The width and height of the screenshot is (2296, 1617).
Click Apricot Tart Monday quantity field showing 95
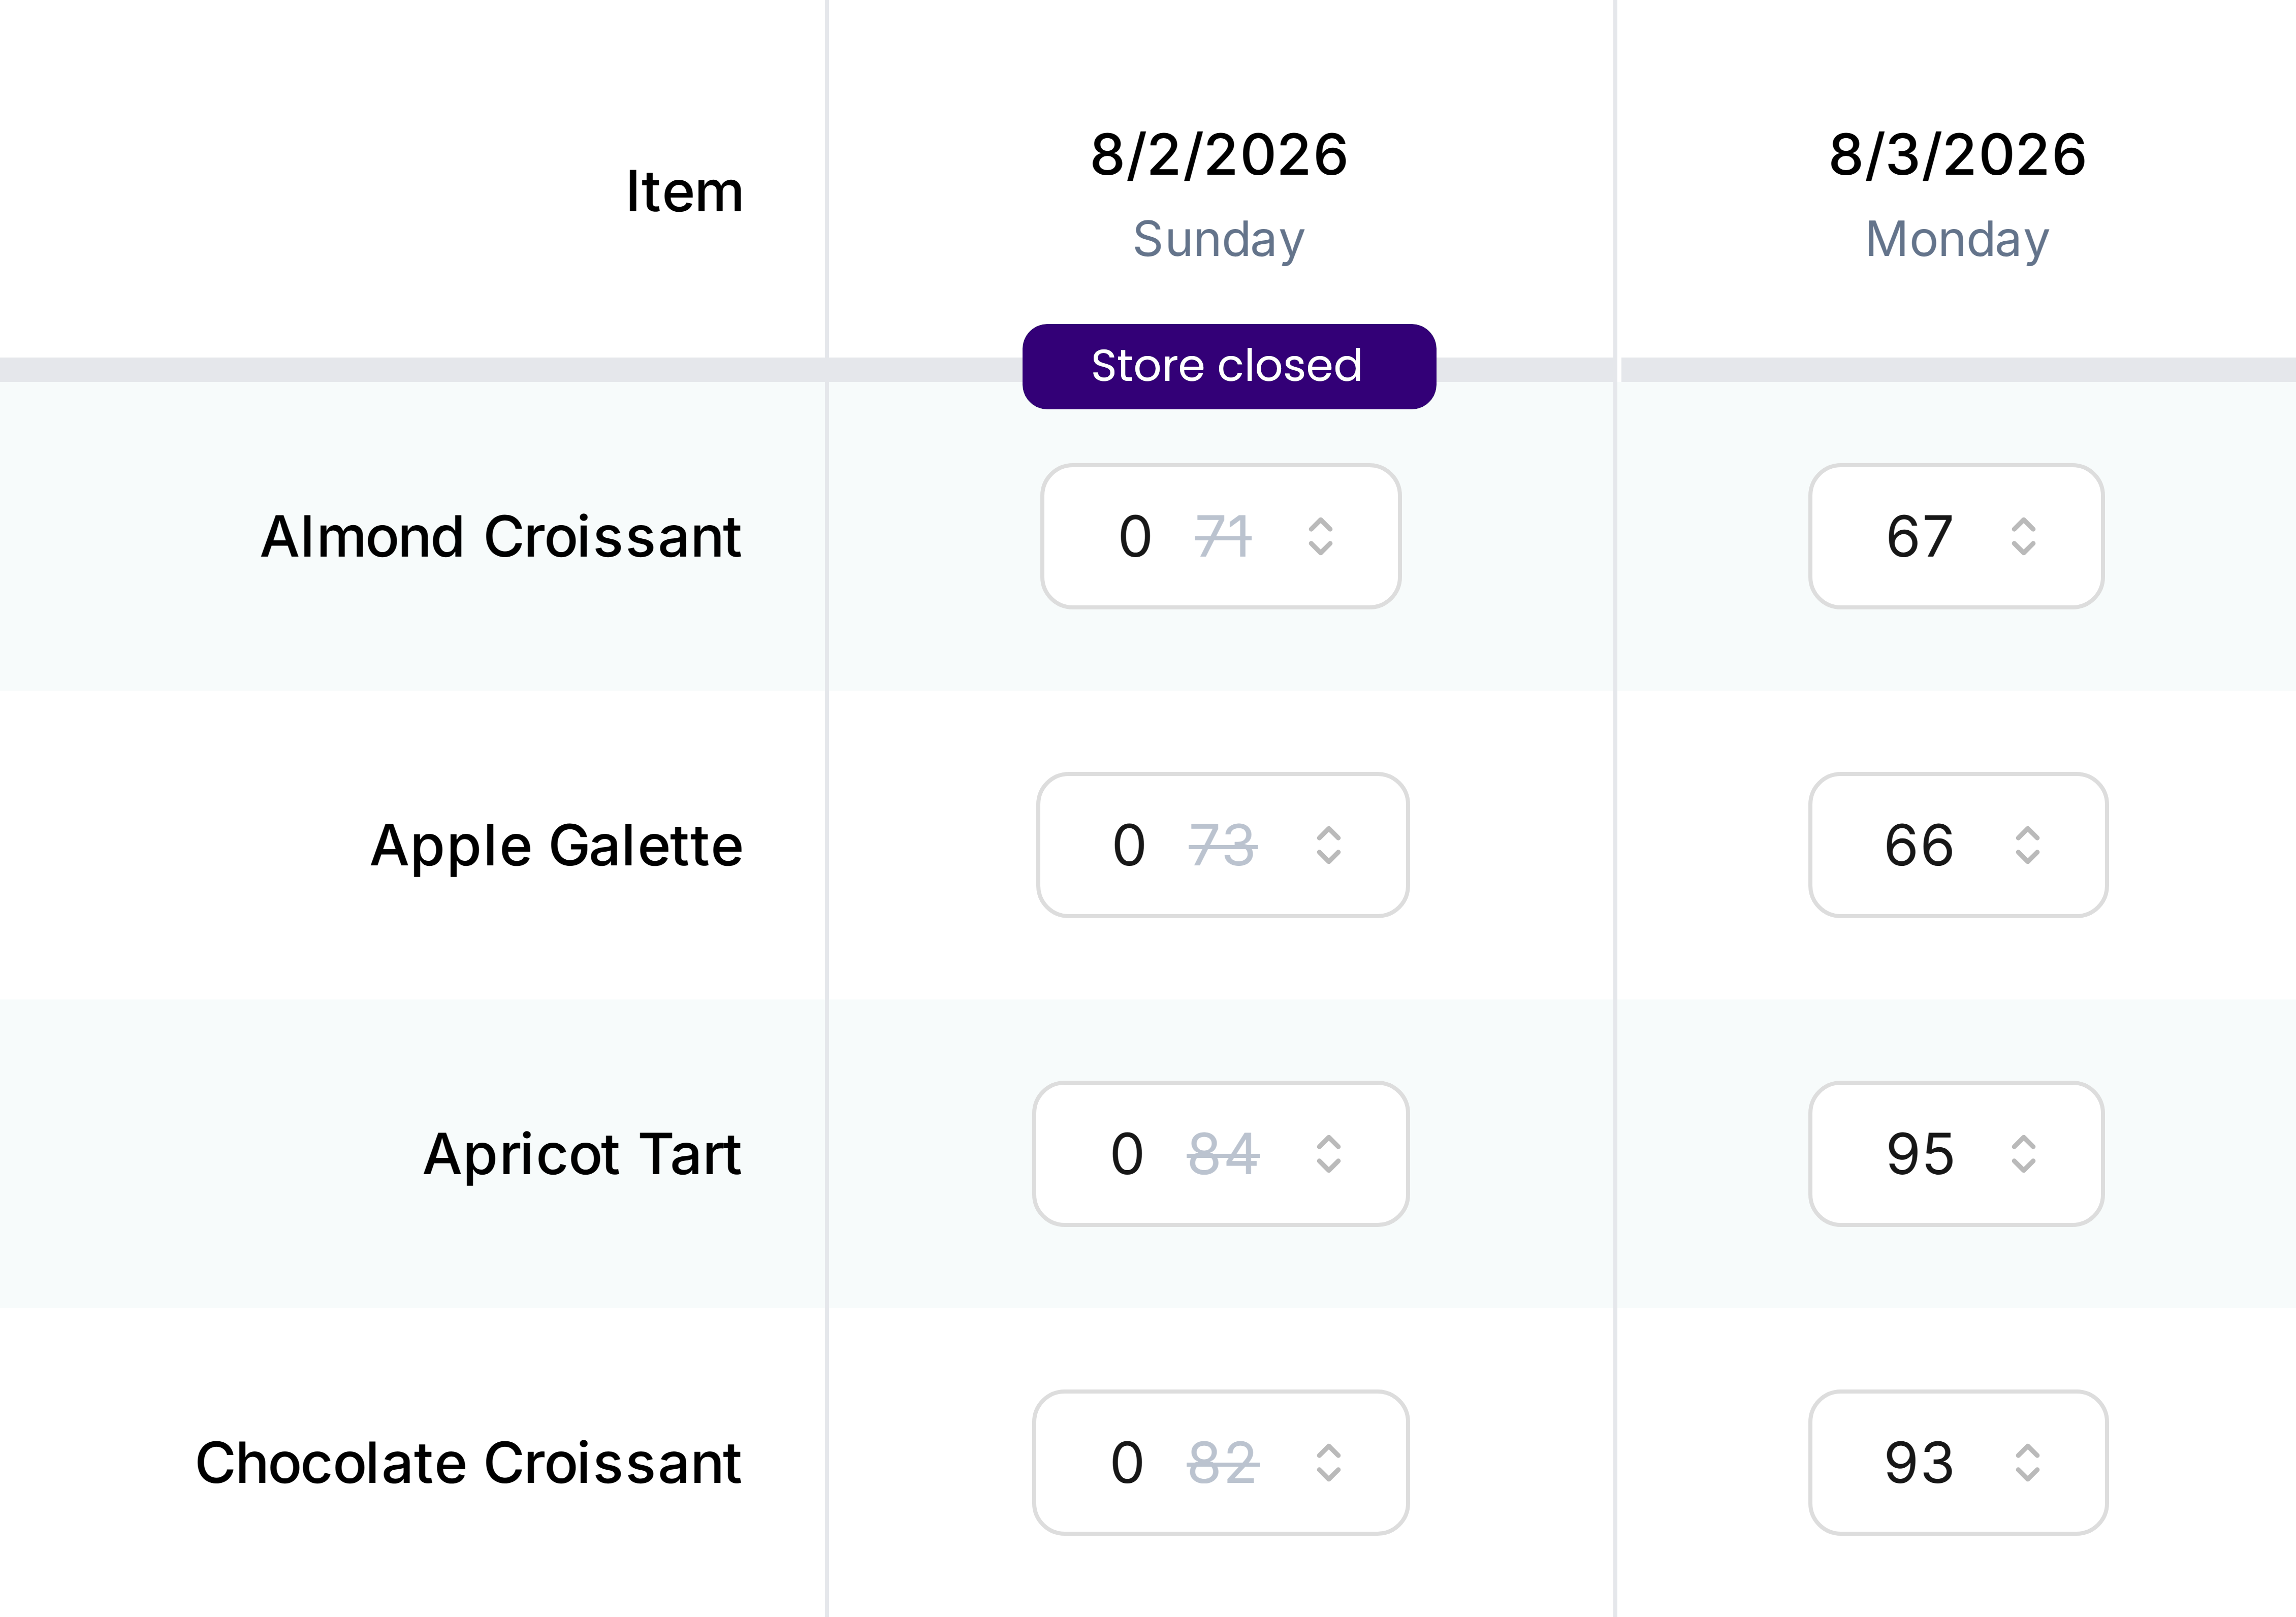1919,1154
